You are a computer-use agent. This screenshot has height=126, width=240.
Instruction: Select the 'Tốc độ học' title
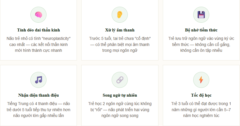(x=201, y=95)
